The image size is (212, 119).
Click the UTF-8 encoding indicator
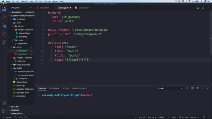pos(161,117)
